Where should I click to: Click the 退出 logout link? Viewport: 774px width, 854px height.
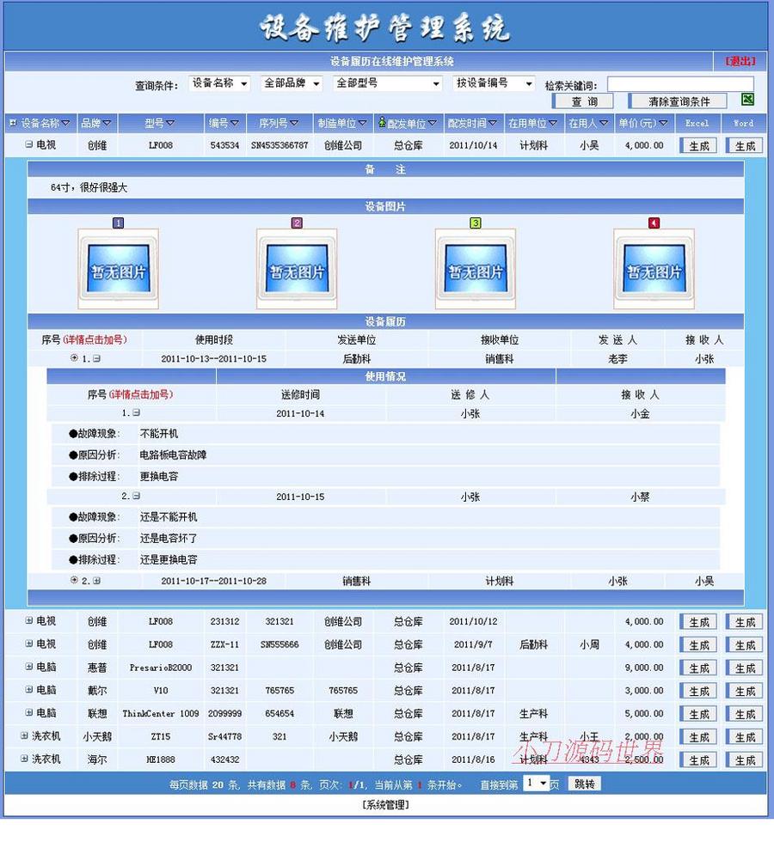click(x=740, y=61)
